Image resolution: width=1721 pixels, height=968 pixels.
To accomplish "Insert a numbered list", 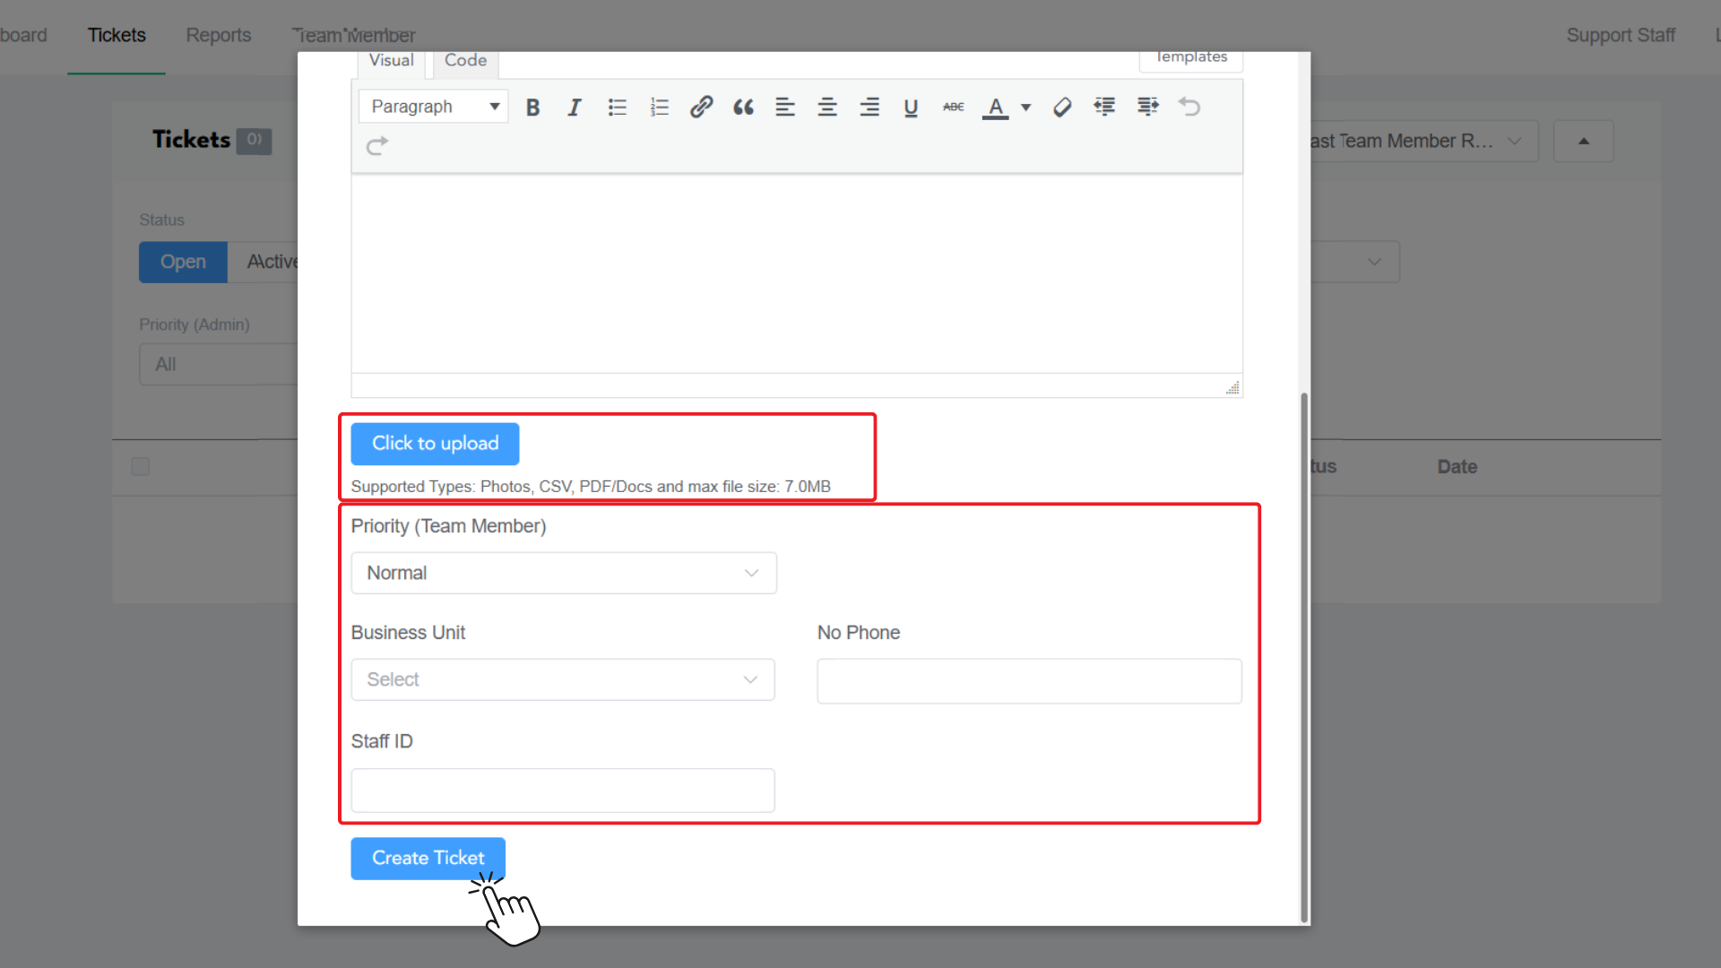I will coord(660,108).
